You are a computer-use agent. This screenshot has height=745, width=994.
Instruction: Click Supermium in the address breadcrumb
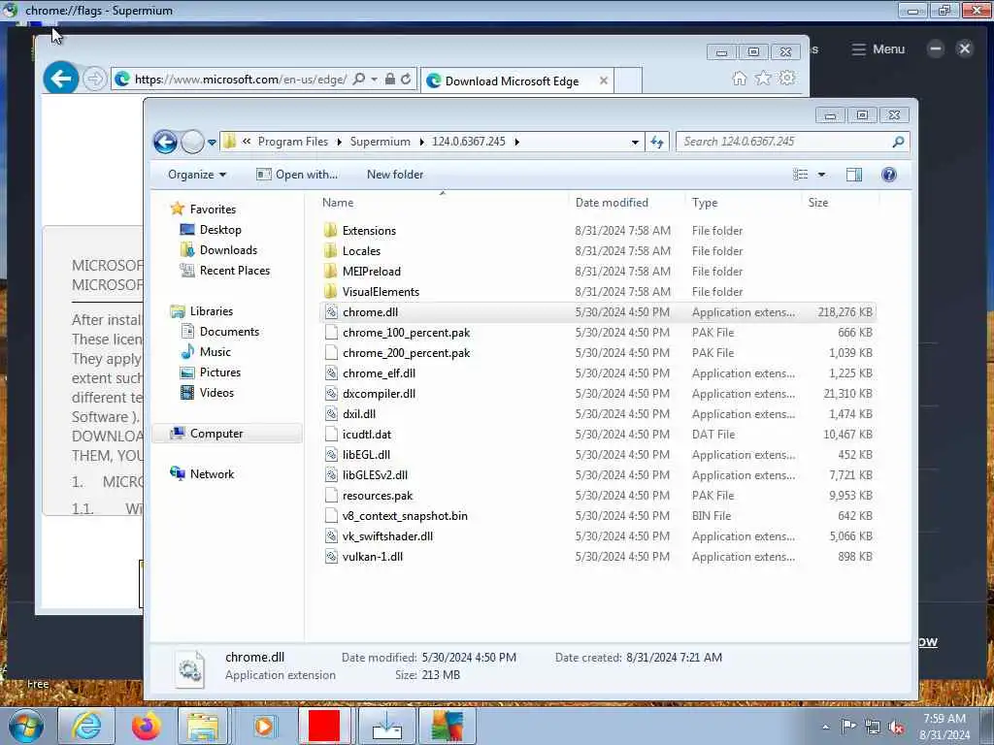[380, 142]
